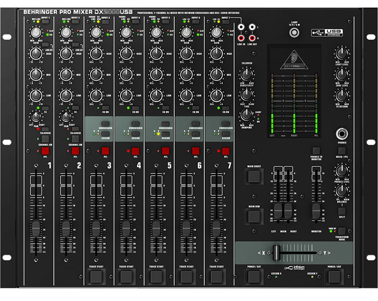Viewport: 378px width, 301px height.
Task: Toggle the TRANSFORM MODE button
Action: [342, 231]
